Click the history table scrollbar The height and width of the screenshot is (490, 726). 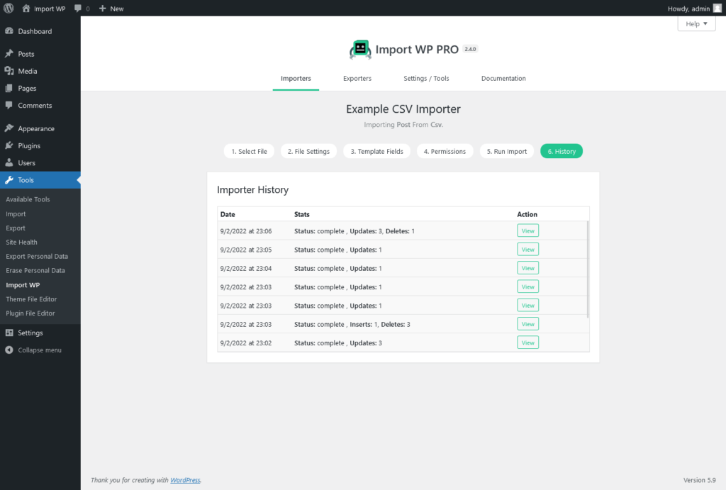[x=588, y=269]
